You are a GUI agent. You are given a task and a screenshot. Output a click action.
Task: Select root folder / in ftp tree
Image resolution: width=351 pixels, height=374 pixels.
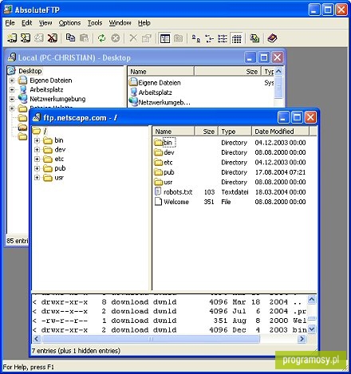(x=45, y=131)
